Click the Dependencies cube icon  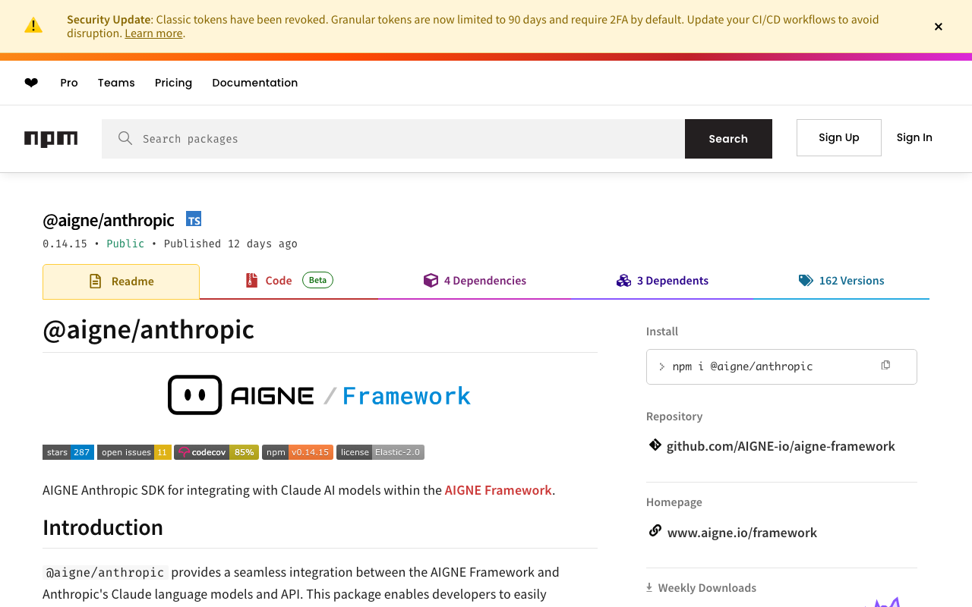coord(431,281)
